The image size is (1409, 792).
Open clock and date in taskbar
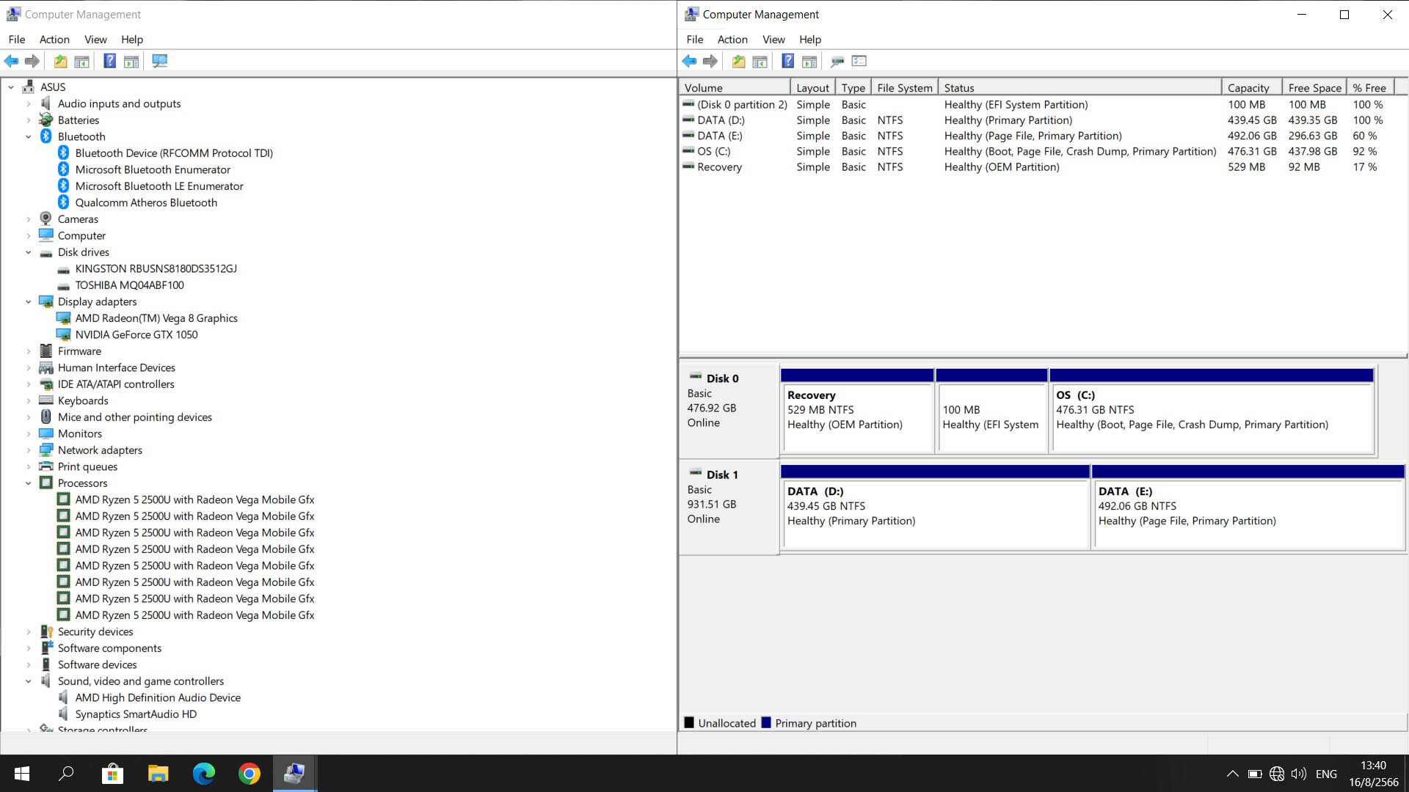(1374, 774)
